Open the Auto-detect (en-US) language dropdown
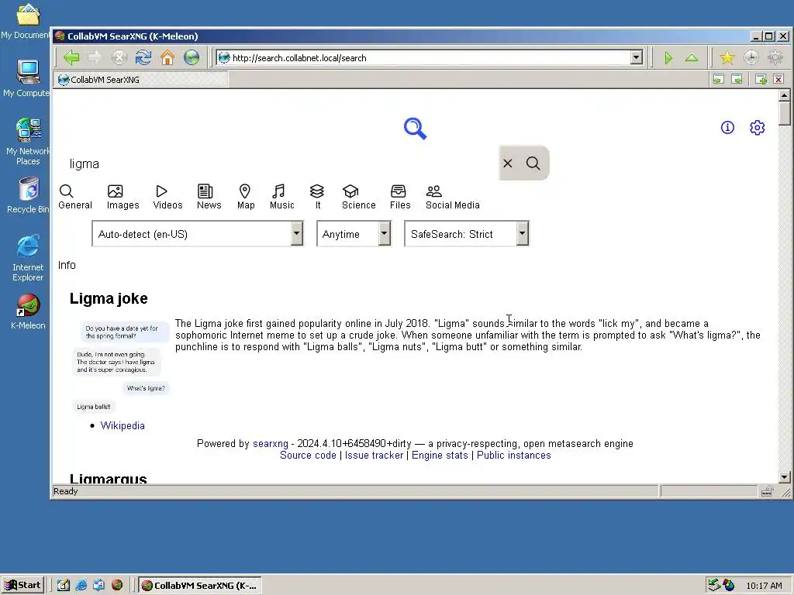This screenshot has width=794, height=595. coord(198,234)
